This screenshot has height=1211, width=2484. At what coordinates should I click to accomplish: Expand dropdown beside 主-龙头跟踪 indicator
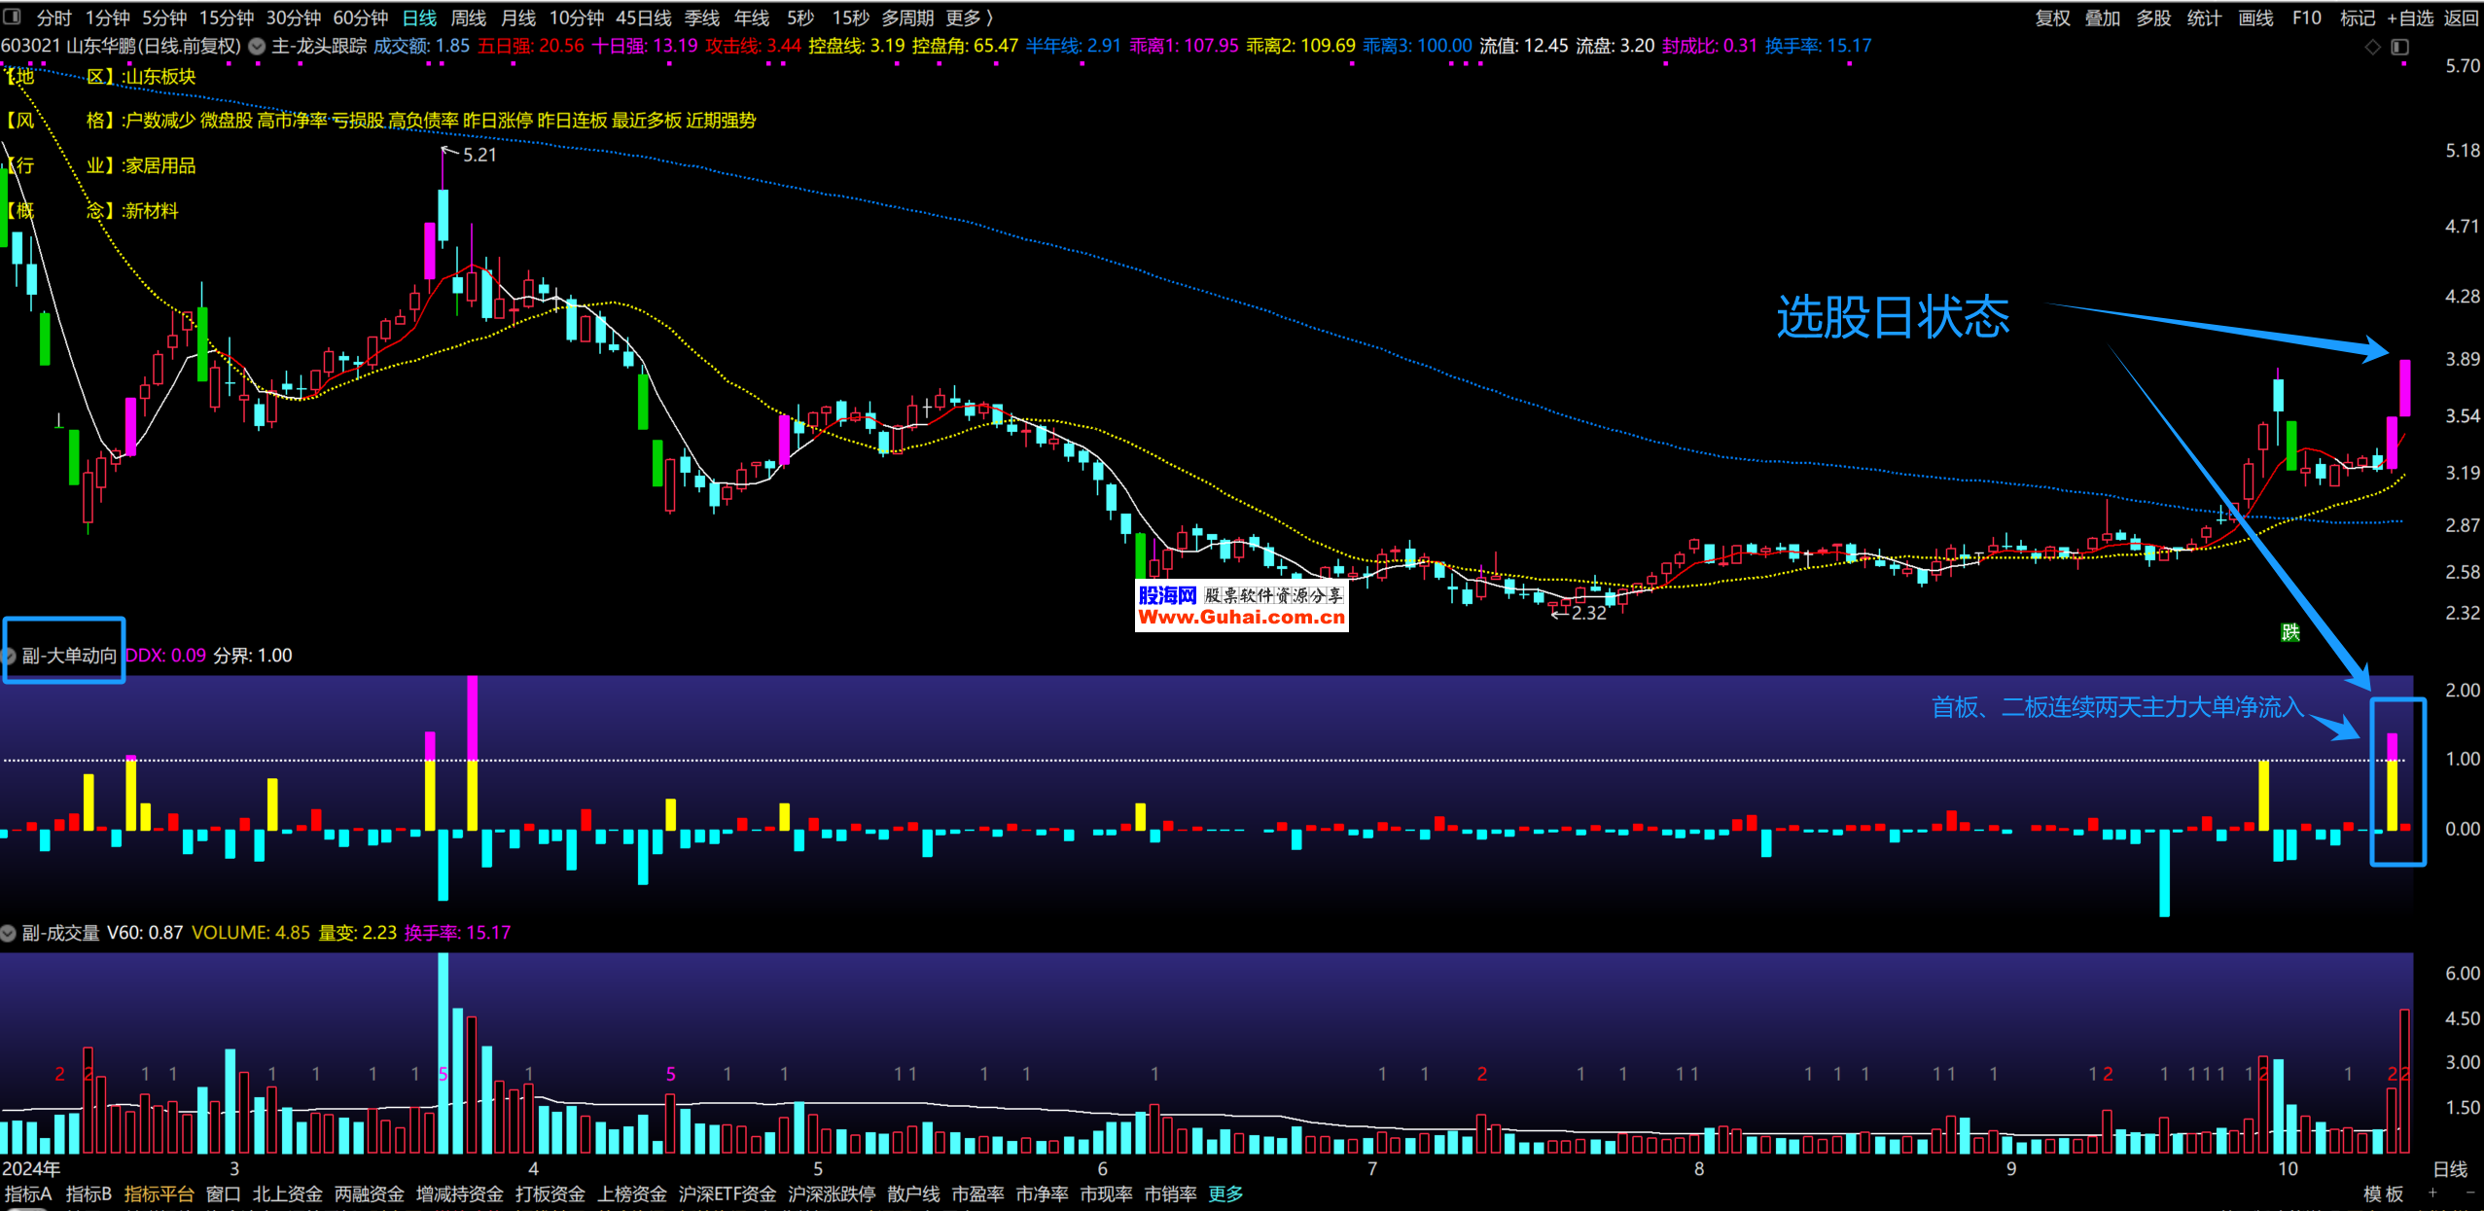tap(257, 46)
